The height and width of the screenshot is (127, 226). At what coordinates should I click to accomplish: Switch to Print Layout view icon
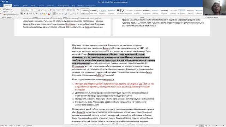click(202, 126)
